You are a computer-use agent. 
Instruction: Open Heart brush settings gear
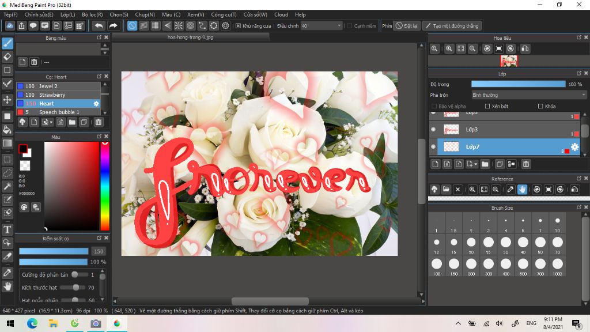click(x=96, y=104)
